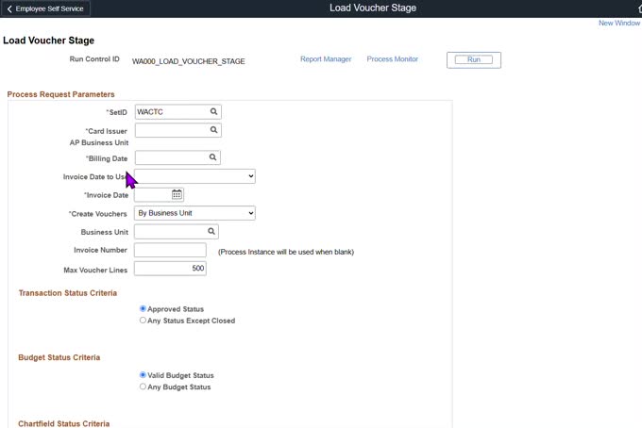Click the Transaction Status Criteria heading
Screen dimensions: 642x428
68,293
